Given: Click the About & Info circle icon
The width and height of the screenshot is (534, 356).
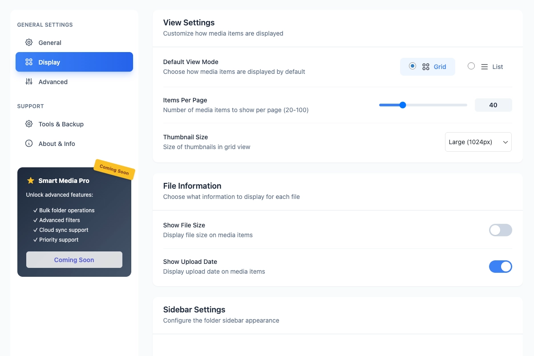Looking at the screenshot, I should [x=29, y=143].
